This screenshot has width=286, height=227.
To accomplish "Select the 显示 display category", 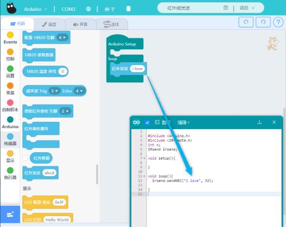I will [x=10, y=157].
